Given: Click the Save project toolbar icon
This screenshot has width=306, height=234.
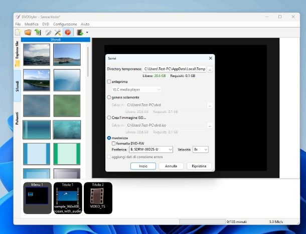Looking at the screenshot, I should [x=38, y=32].
